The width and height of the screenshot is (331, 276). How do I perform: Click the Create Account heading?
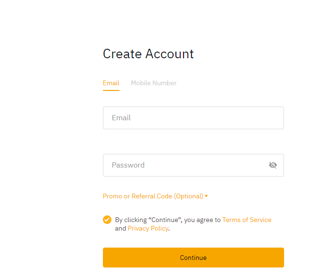148,53
